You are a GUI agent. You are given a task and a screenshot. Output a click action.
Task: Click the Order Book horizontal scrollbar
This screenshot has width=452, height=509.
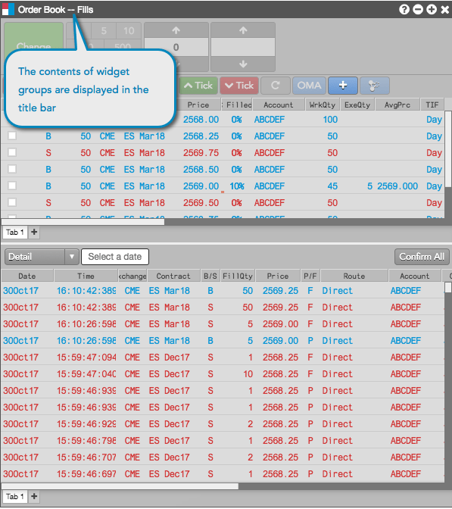(83, 222)
